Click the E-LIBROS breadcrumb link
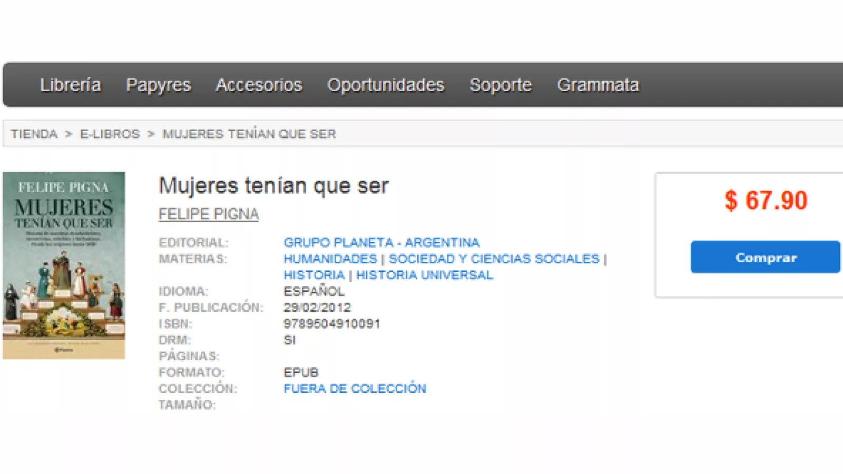Image resolution: width=843 pixels, height=474 pixels. [110, 134]
